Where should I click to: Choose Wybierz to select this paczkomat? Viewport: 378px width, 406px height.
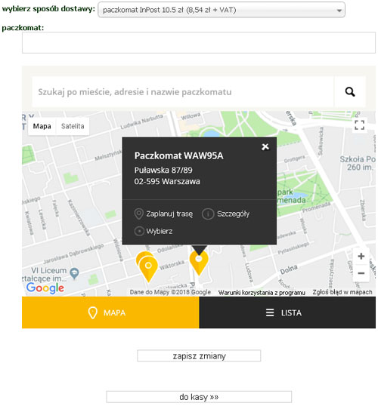coord(160,231)
